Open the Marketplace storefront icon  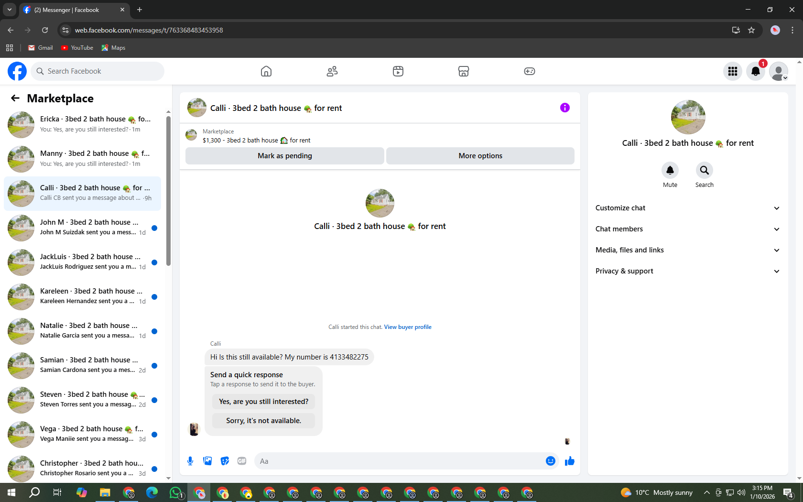[464, 71]
